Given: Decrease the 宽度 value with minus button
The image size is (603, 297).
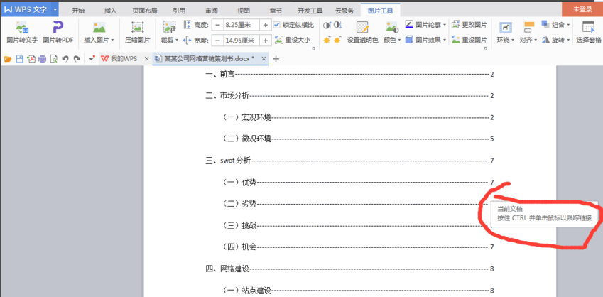Looking at the screenshot, I should coord(216,40).
